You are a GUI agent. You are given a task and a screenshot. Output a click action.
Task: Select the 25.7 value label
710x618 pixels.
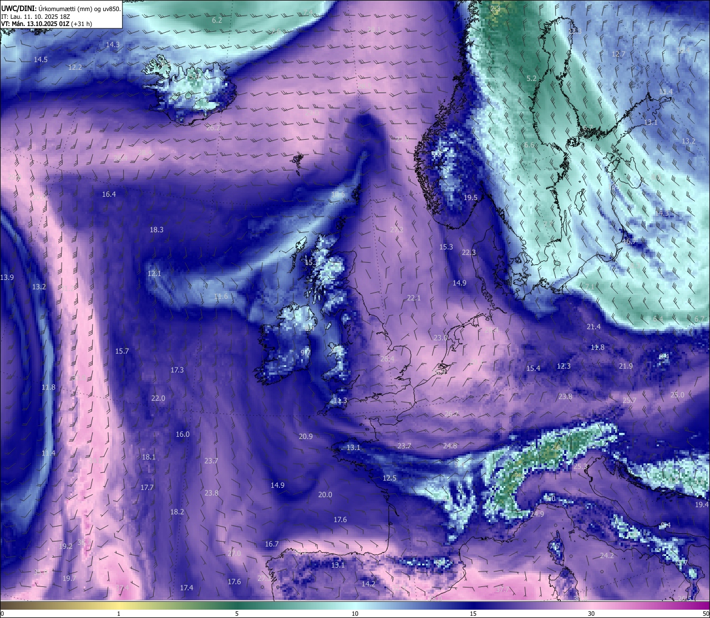pyautogui.click(x=629, y=401)
